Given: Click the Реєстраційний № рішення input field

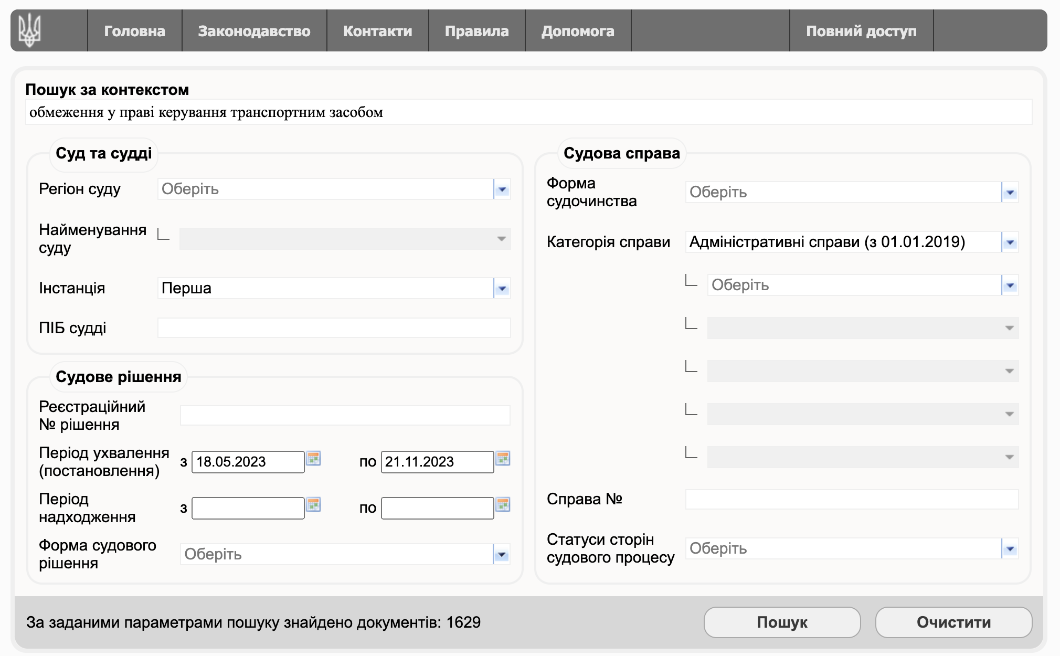Looking at the screenshot, I should tap(345, 415).
